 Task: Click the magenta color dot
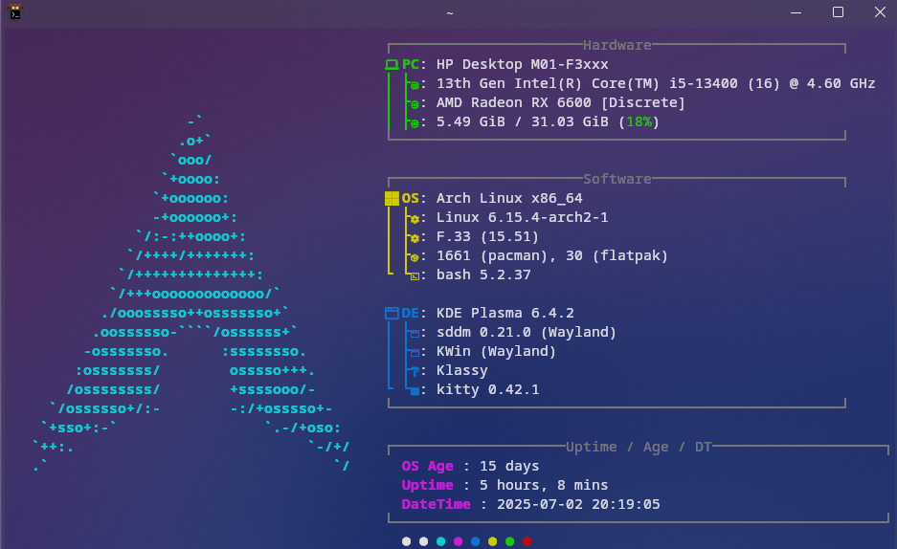pyautogui.click(x=459, y=541)
